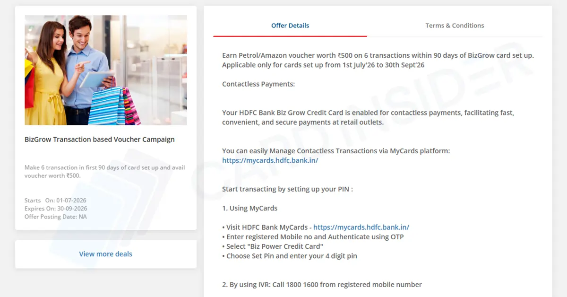Click the Starts On: 01-07-2026 text
This screenshot has height=297, width=567.
(55, 201)
